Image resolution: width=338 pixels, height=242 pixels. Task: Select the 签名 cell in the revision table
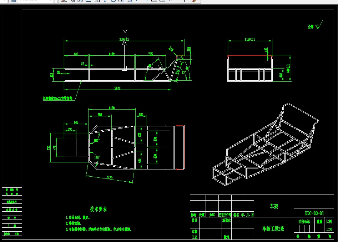236,215
